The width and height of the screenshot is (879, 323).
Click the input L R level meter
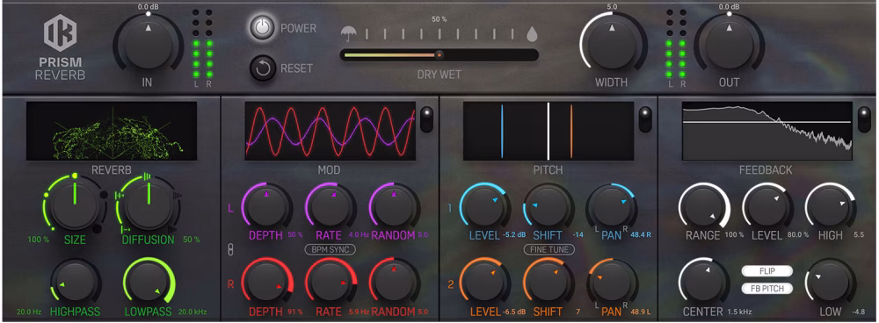click(x=202, y=49)
